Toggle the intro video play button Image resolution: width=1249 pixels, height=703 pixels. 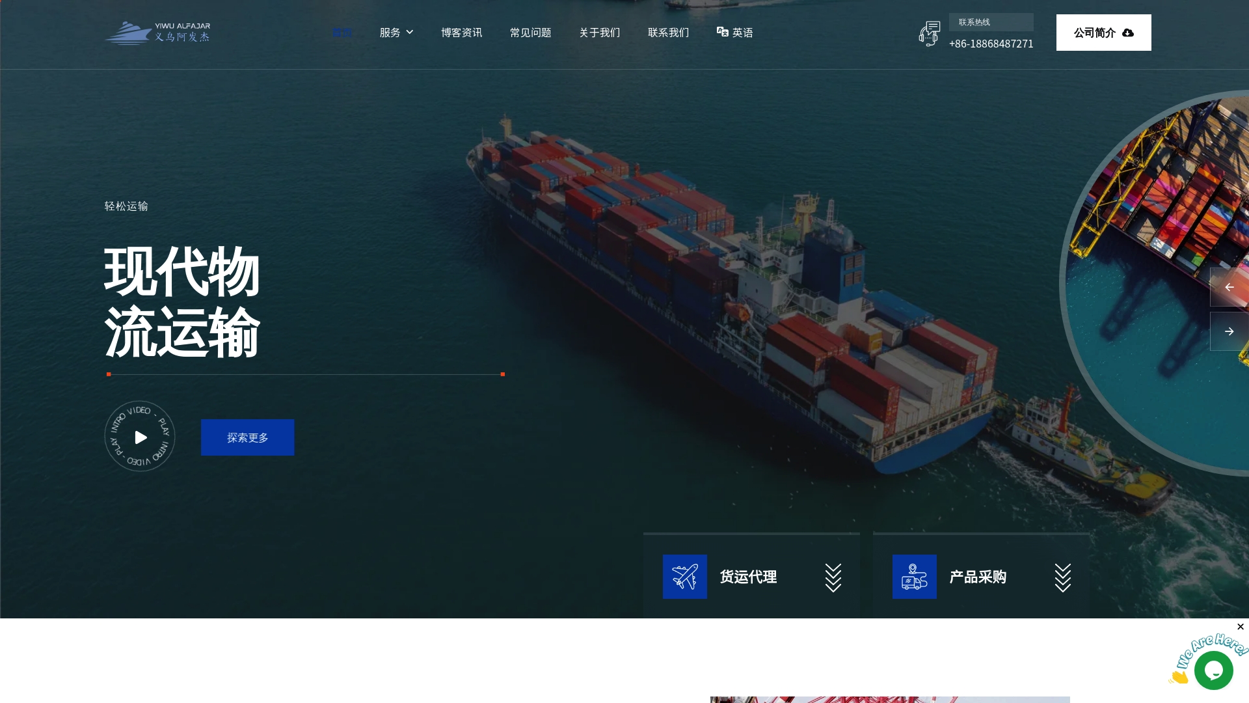pyautogui.click(x=140, y=437)
